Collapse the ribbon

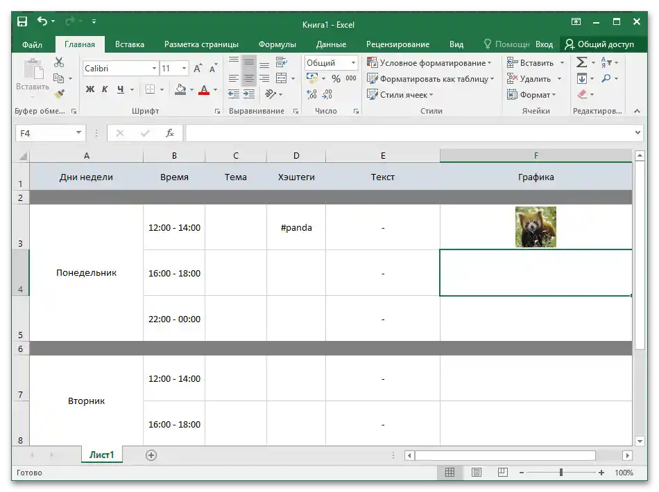(x=637, y=111)
